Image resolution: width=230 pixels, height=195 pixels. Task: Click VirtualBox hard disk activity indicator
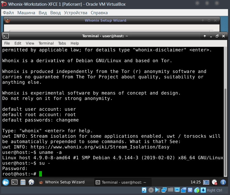144,190
